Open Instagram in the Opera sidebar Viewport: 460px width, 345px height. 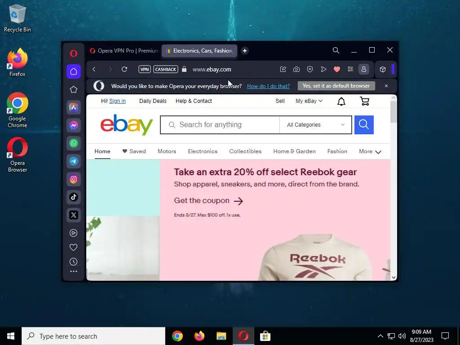74,179
